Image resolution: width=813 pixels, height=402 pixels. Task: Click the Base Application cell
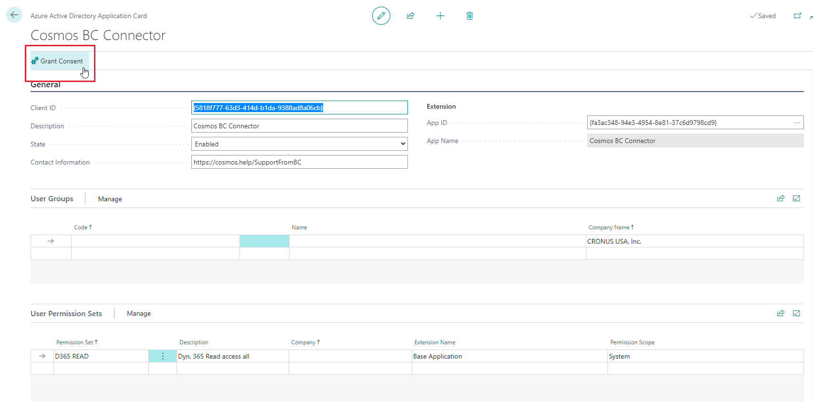click(510, 356)
